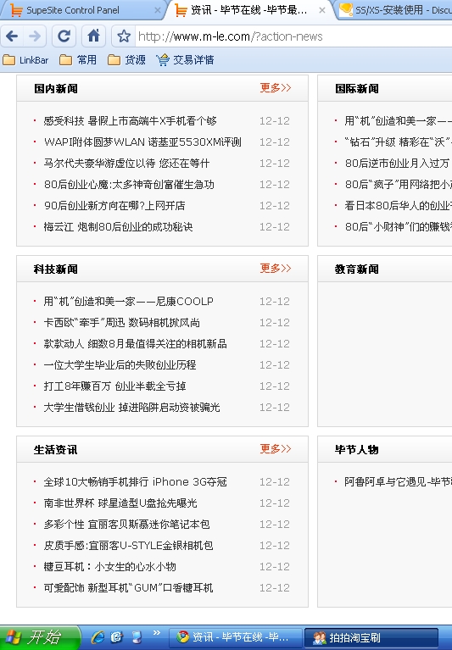The height and width of the screenshot is (650, 452).
Task: Open article 大学生借钱创业 掉进陷阱启动资被骗光
Action: point(131,407)
